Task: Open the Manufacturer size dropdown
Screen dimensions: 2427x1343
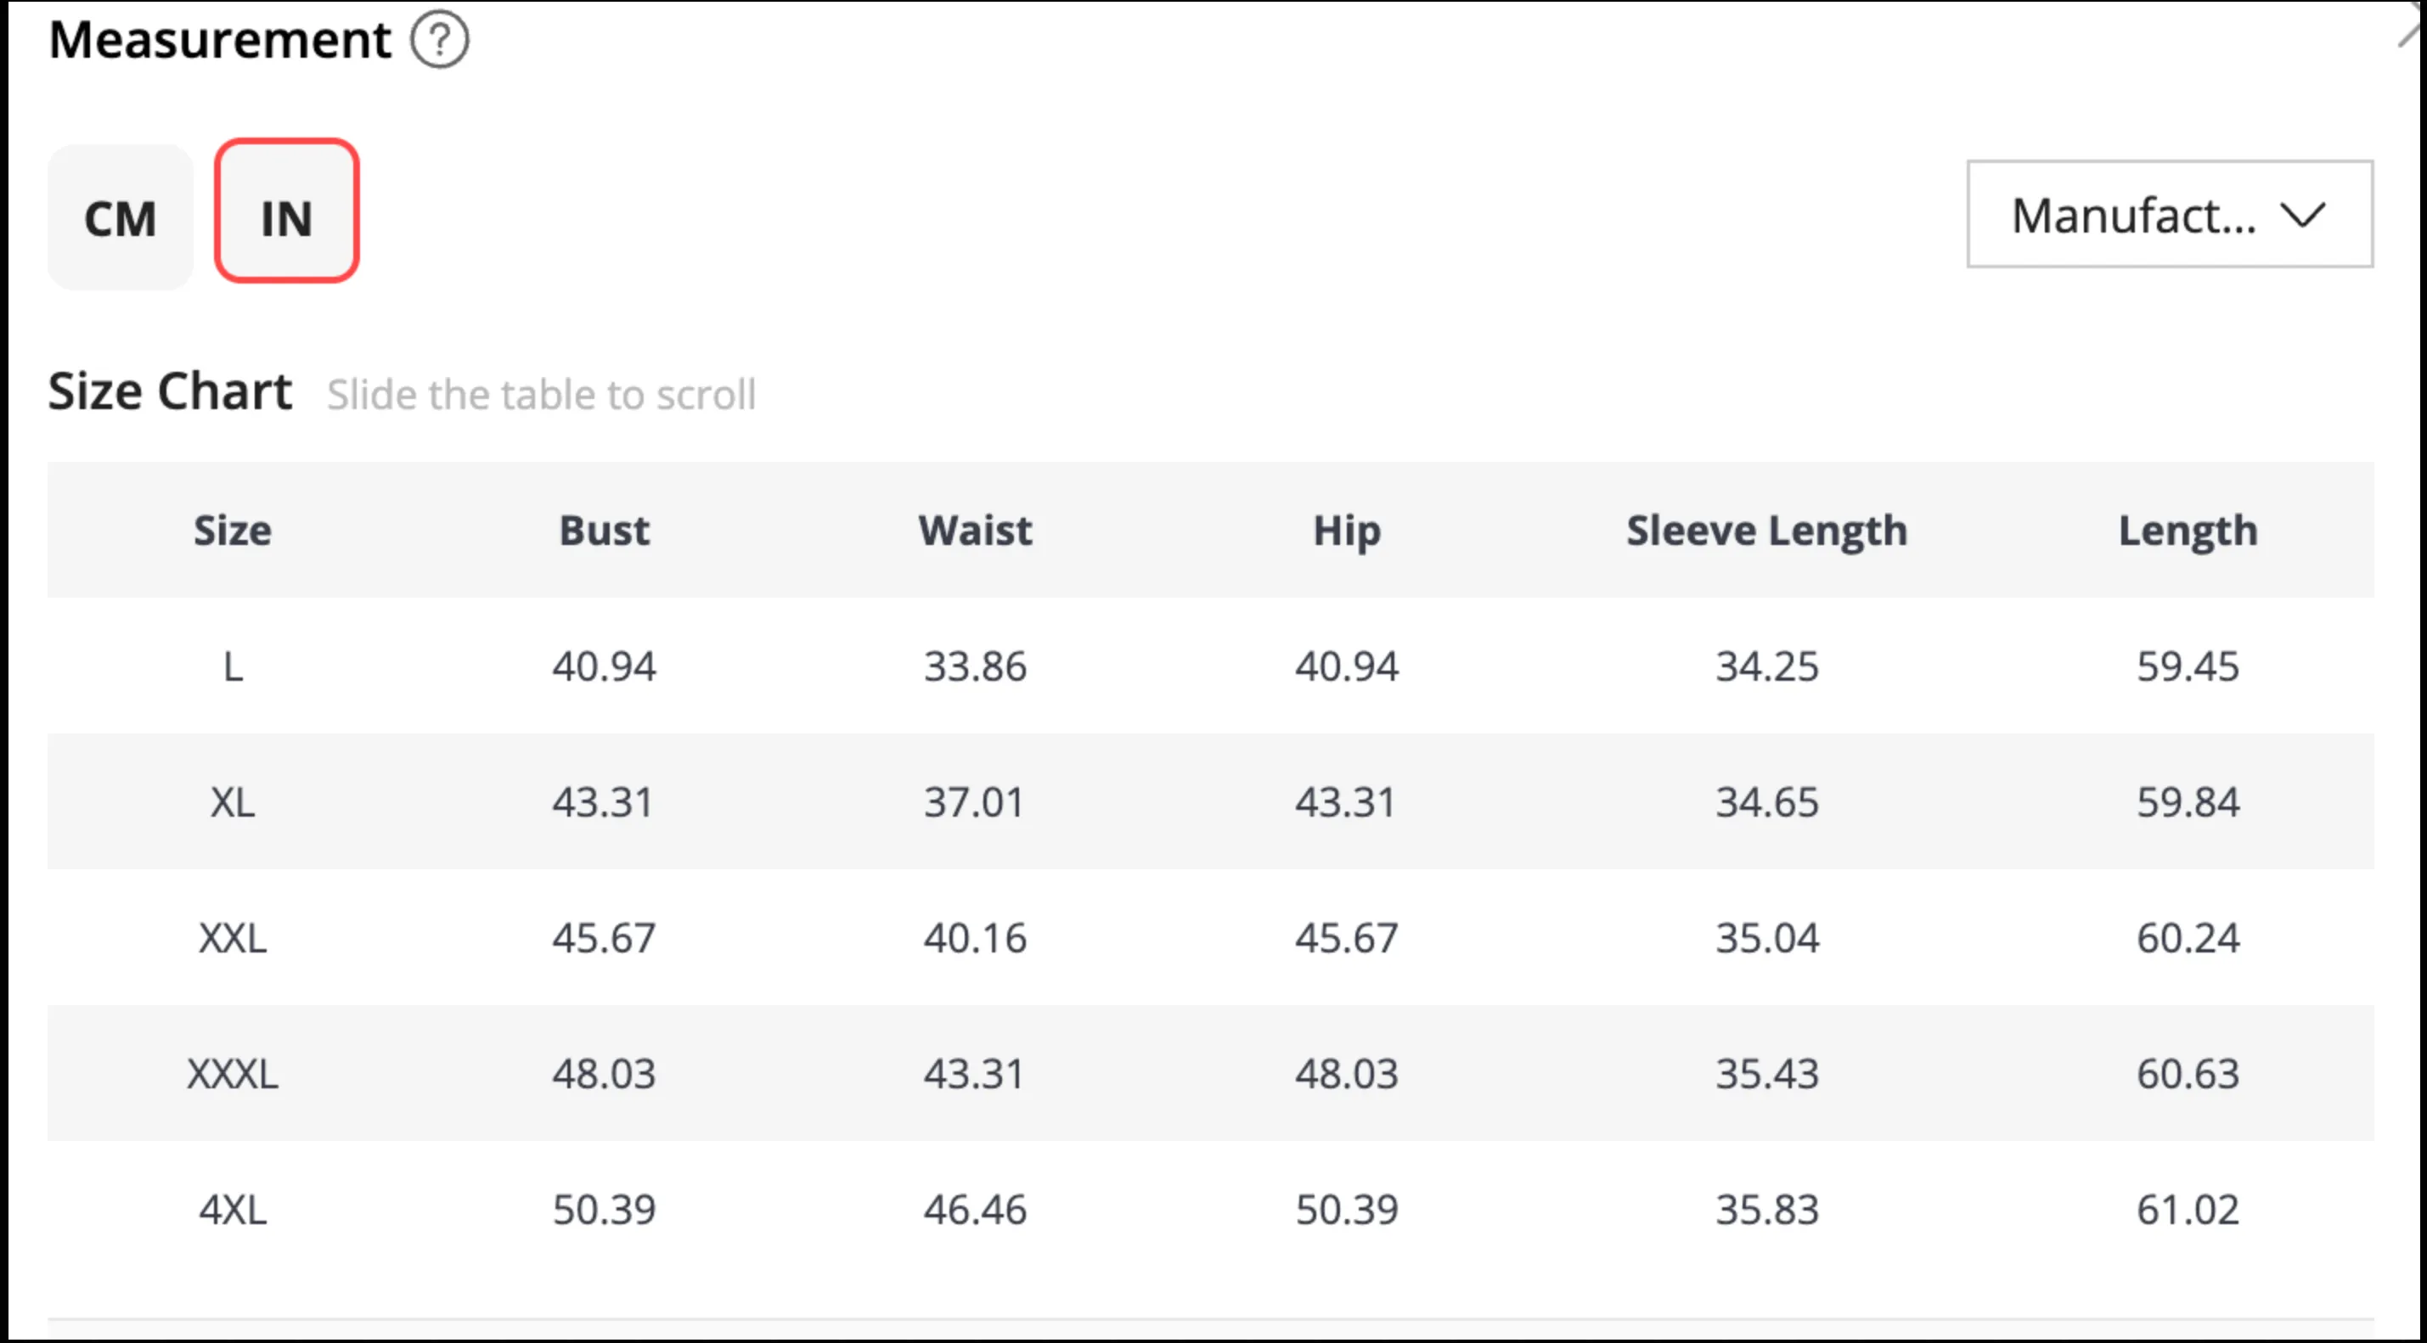Action: 2169,215
